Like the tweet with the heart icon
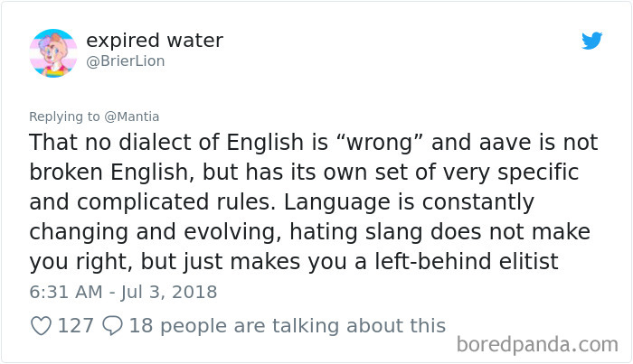Image resolution: width=633 pixels, height=364 pixels. coord(41,325)
